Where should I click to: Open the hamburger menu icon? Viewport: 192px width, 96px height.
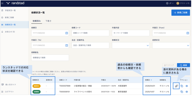(2, 3)
